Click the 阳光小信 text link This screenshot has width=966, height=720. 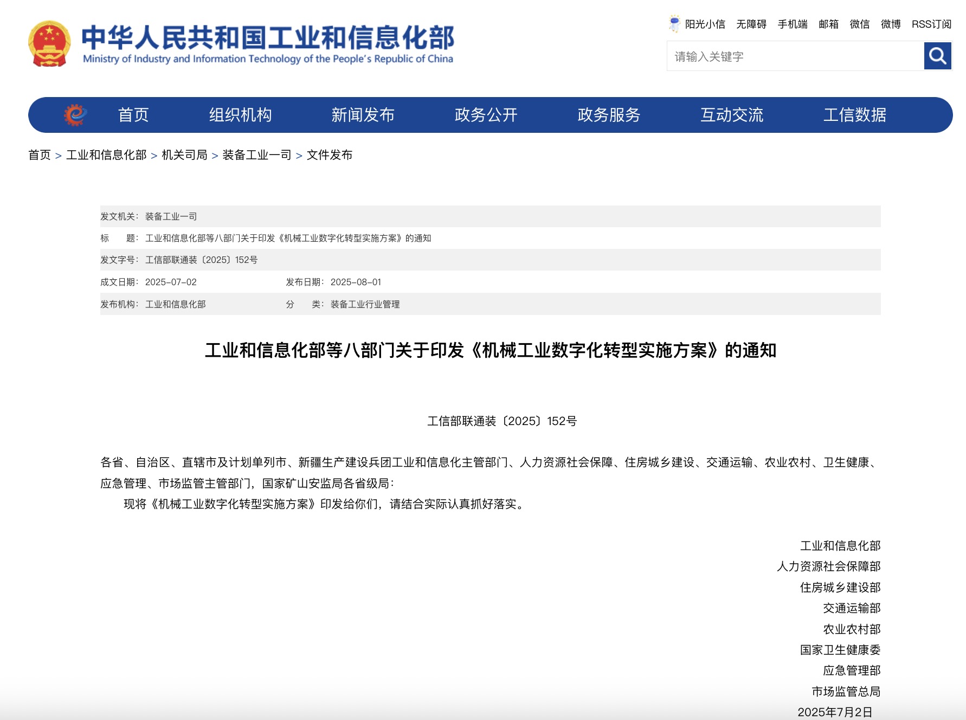(705, 24)
